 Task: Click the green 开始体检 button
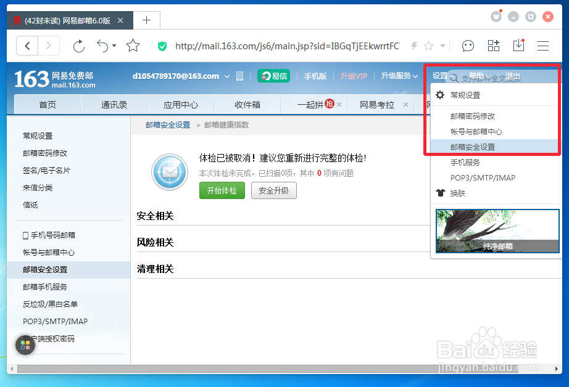click(222, 190)
